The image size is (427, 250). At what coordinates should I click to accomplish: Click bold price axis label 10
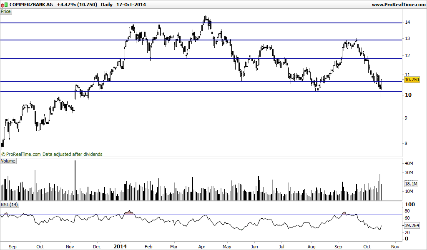(x=408, y=95)
